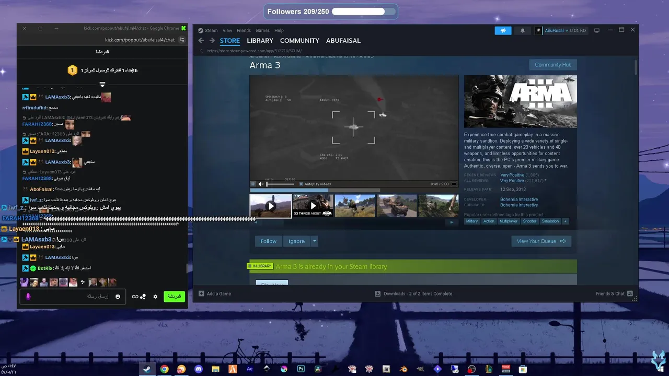Open Steam announcements megaphone button

(x=503, y=30)
